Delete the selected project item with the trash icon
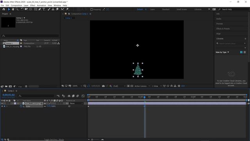The width and height of the screenshot is (250, 141). pos(26,86)
